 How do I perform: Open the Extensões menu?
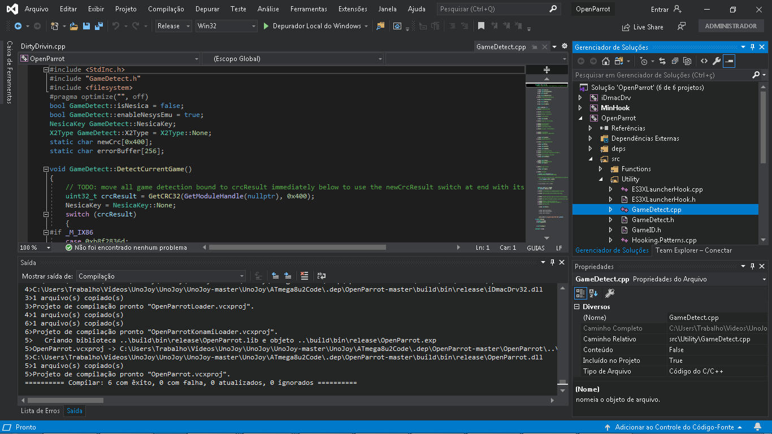coord(353,9)
